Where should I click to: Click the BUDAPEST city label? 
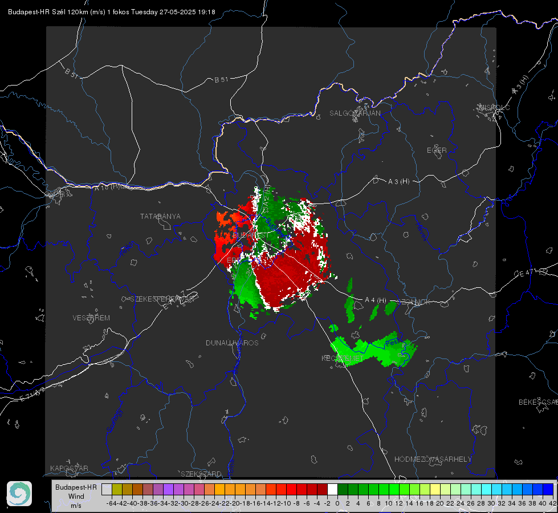pos(251,235)
